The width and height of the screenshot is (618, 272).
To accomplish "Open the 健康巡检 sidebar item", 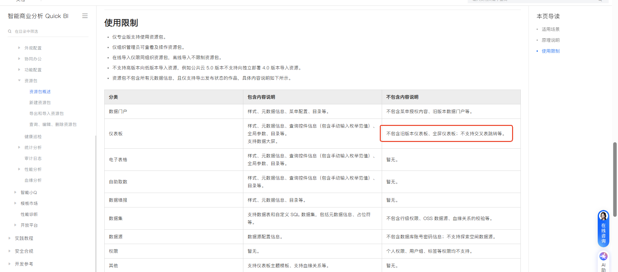I will [x=33, y=136].
